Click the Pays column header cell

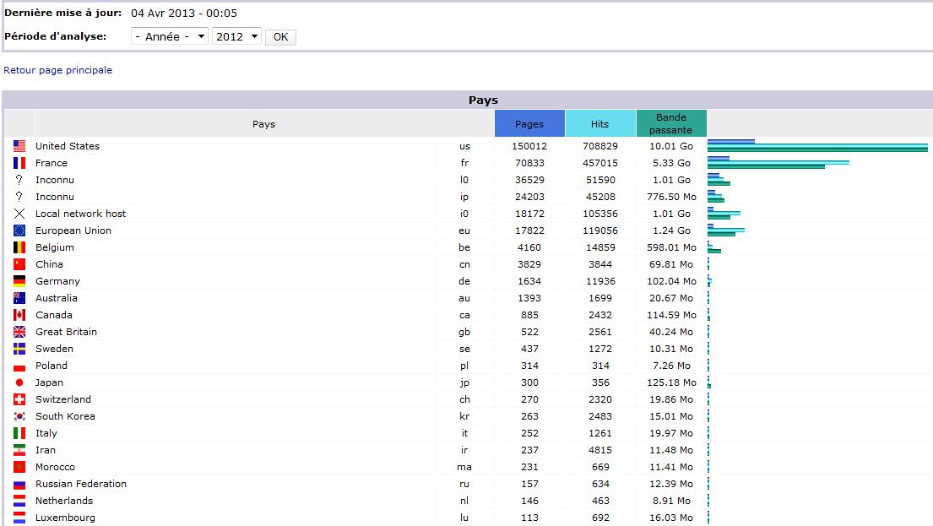[x=263, y=124]
